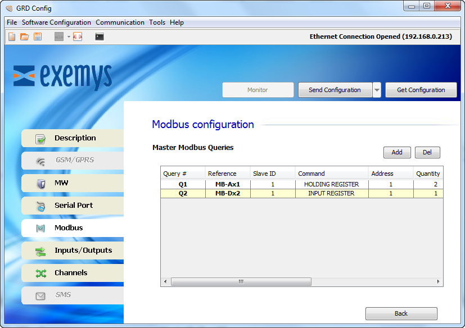Expand the Send Configuration dropdown arrow
Screen dimensions: 465x328
click(377, 90)
